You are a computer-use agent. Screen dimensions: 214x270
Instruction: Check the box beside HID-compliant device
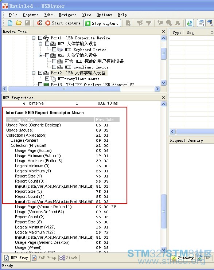click(x=54, y=67)
